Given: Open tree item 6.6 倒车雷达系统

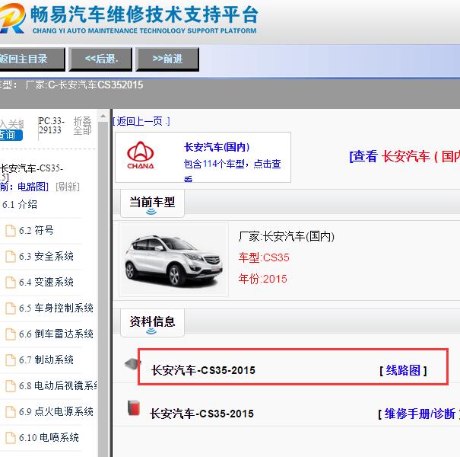Looking at the screenshot, I should pyautogui.click(x=56, y=334).
